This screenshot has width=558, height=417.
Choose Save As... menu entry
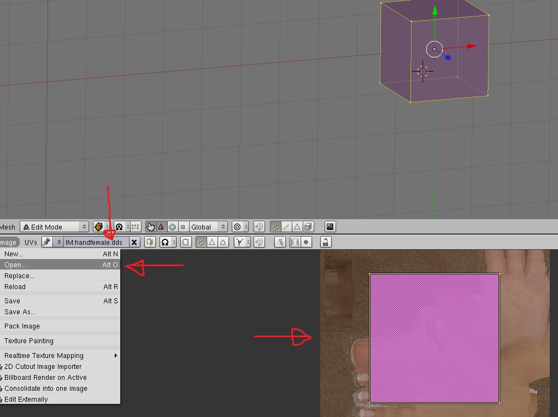tap(60, 312)
